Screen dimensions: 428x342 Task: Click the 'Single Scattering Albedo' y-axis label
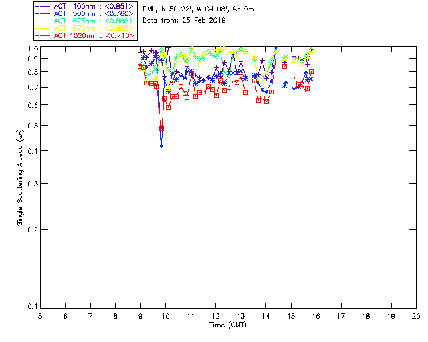click(20, 178)
